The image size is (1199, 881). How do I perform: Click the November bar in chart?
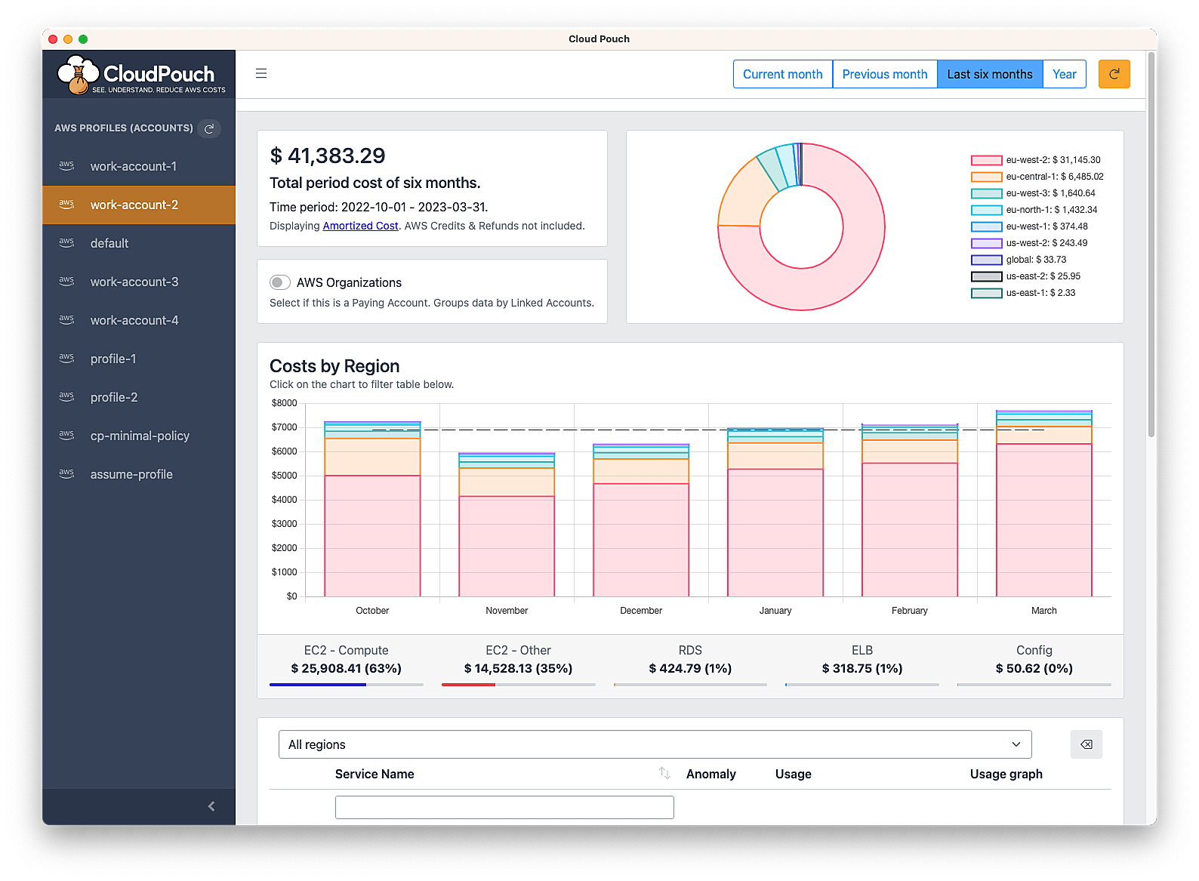[507, 525]
